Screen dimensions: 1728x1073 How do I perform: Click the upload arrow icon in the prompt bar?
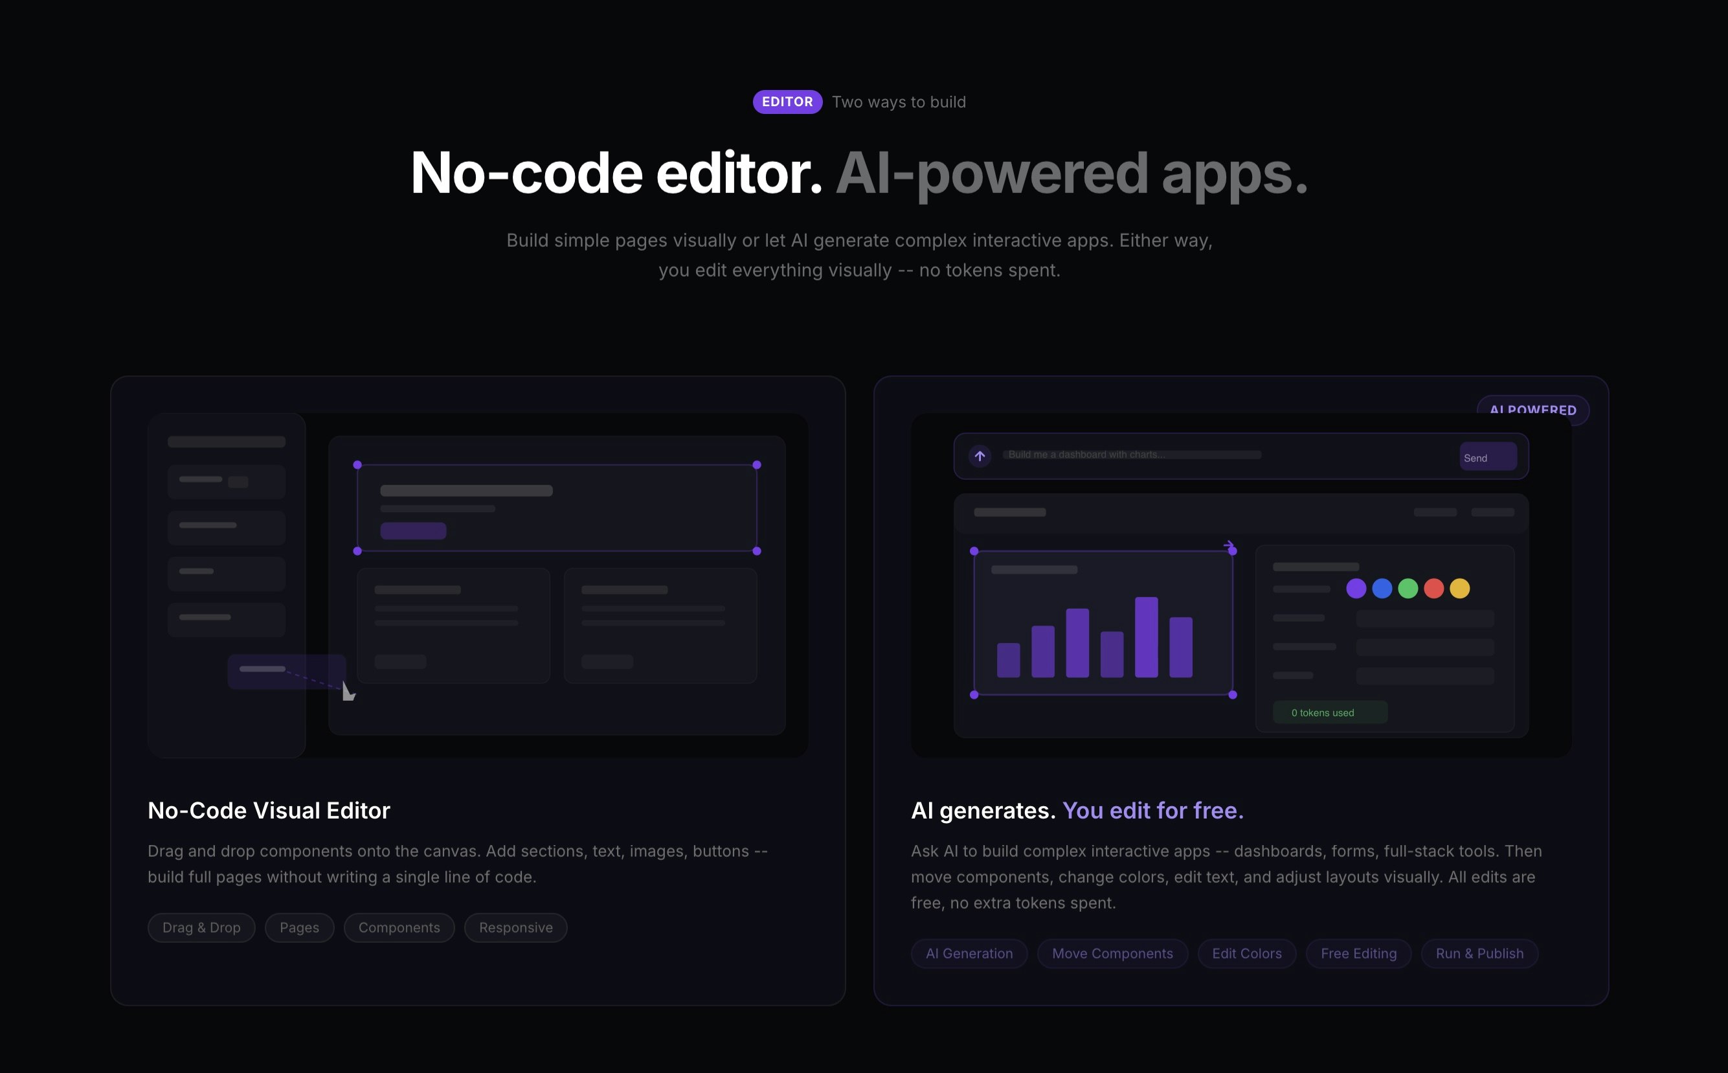pyautogui.click(x=980, y=456)
